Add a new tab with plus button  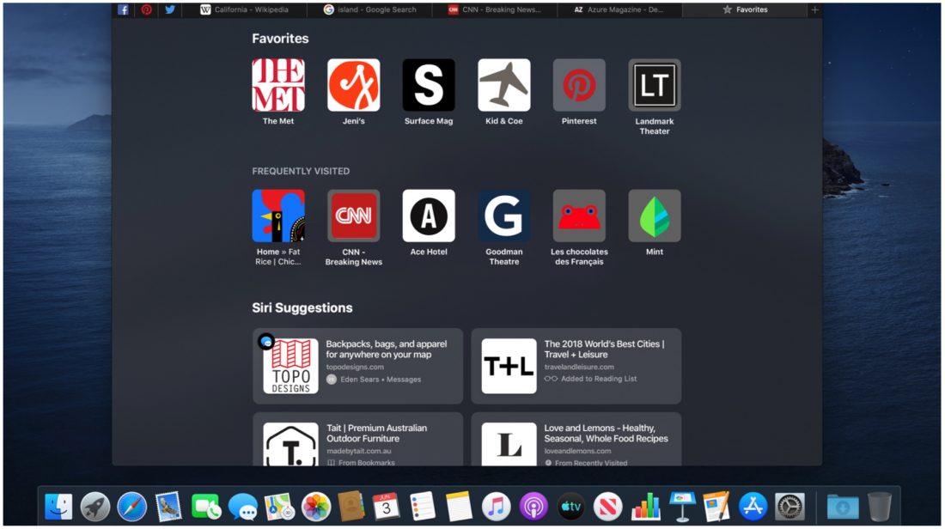pyautogui.click(x=814, y=10)
